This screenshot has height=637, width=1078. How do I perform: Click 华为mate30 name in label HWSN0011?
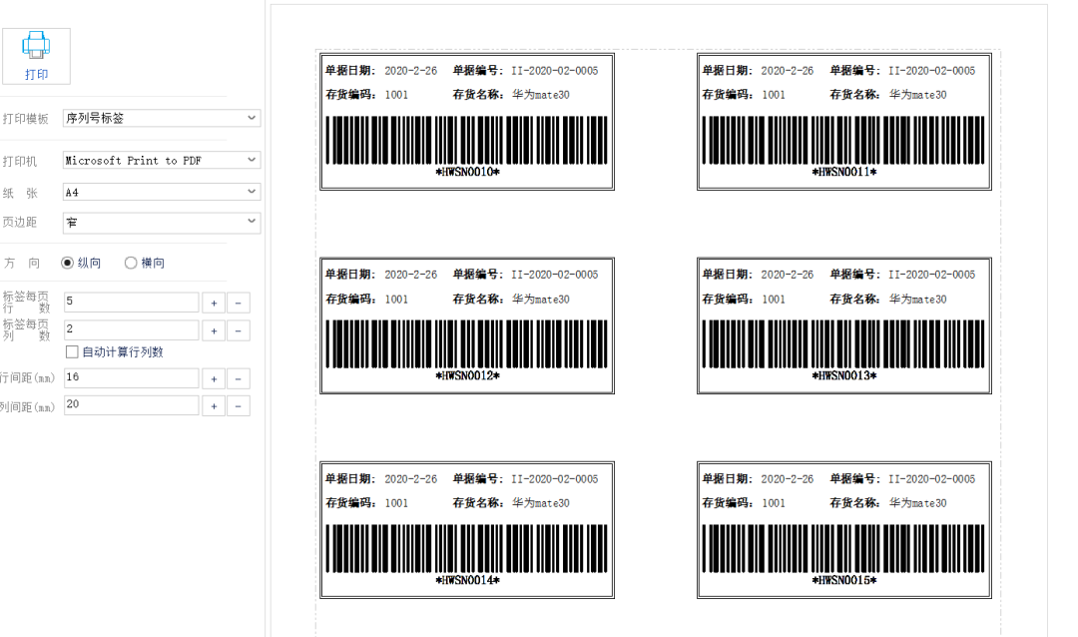coord(918,95)
